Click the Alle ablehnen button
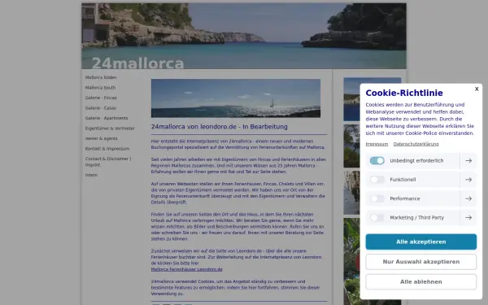The height and width of the screenshot is (305, 488). [420, 281]
